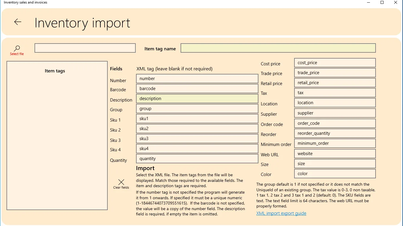Edit the Group XML tag field
Image resolution: width=403 pixels, height=226 pixels.
click(x=197, y=109)
